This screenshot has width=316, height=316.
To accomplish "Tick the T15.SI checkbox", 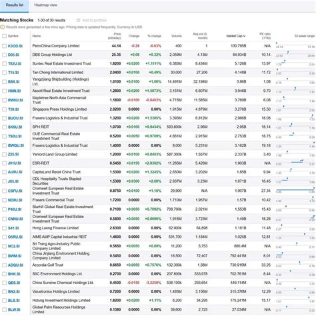I will (x=4, y=73).
